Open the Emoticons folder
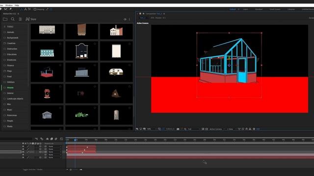The image size is (314, 176). tap(11, 60)
